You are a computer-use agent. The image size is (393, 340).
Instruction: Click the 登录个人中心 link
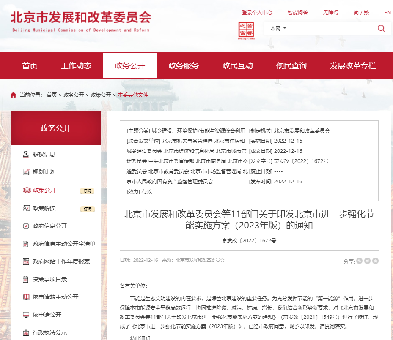(x=257, y=13)
